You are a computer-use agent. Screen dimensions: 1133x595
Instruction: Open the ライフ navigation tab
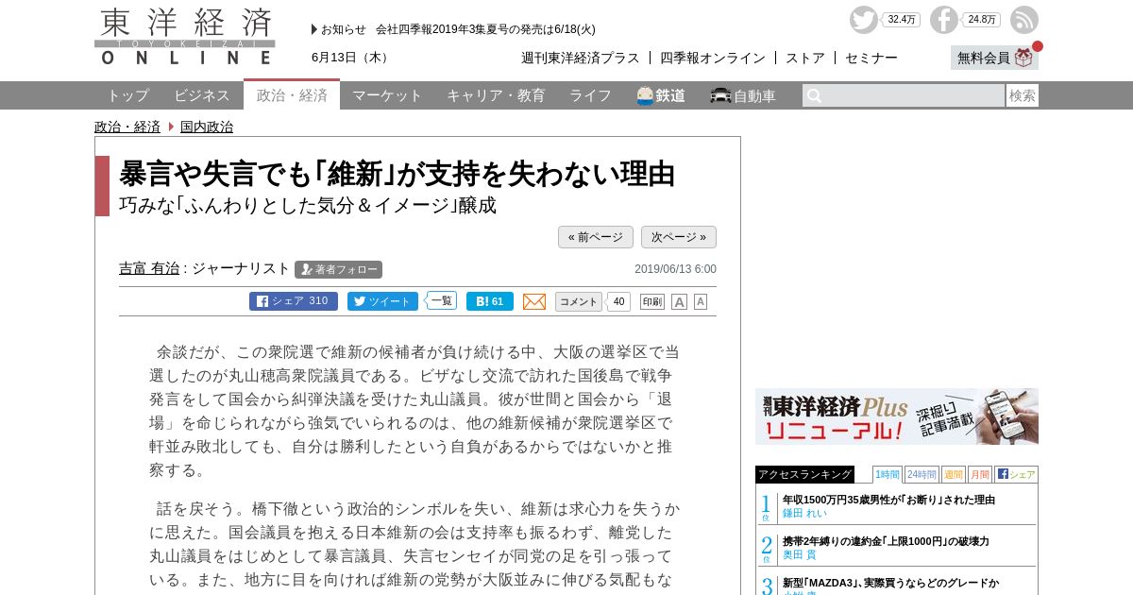point(590,95)
